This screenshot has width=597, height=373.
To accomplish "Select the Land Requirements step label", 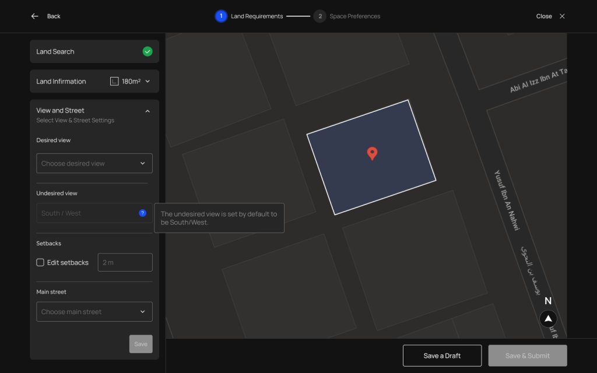I will pyautogui.click(x=257, y=16).
